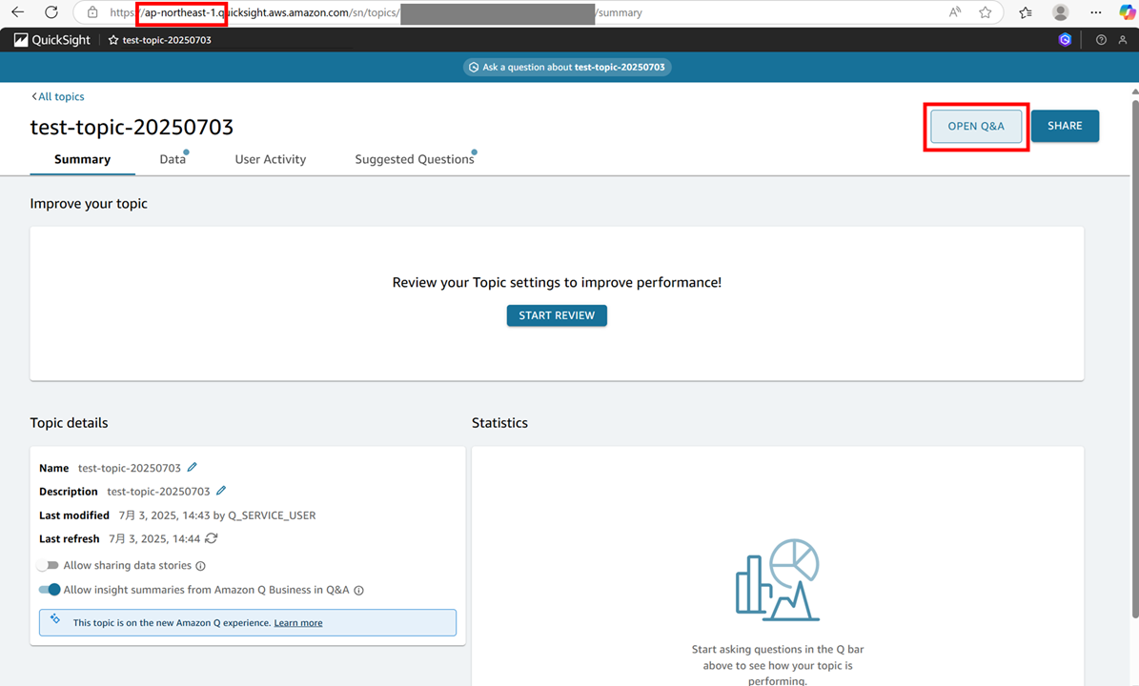The height and width of the screenshot is (686, 1139).
Task: Switch to the Data tab
Action: click(x=173, y=159)
